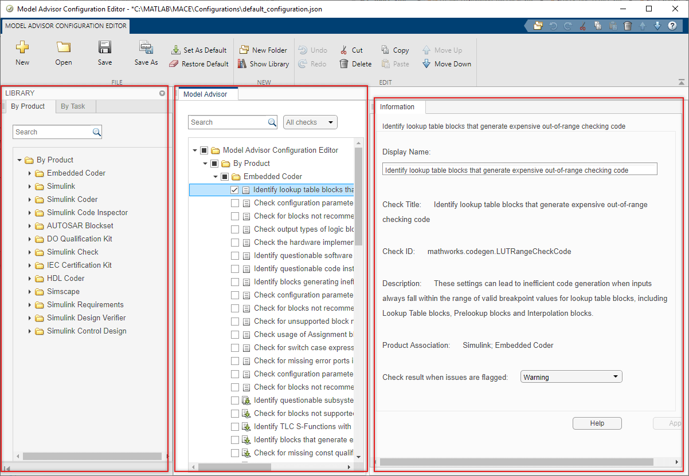Enable Check output types of logic blocks

point(235,229)
